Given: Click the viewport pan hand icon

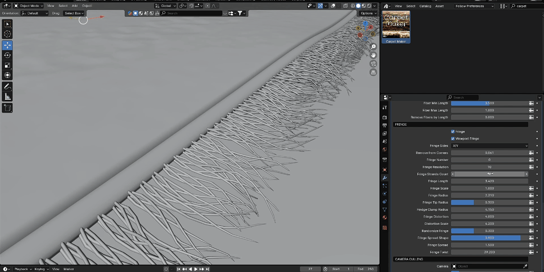Looking at the screenshot, I should pos(374,55).
